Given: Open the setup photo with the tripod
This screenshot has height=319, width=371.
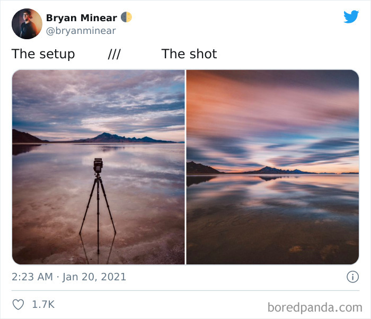Looking at the screenshot, I should tap(99, 167).
